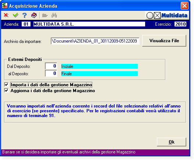The image size is (194, 160).
Task: Click the red X cancel toolbar icon
Action: pyautogui.click(x=6, y=15)
